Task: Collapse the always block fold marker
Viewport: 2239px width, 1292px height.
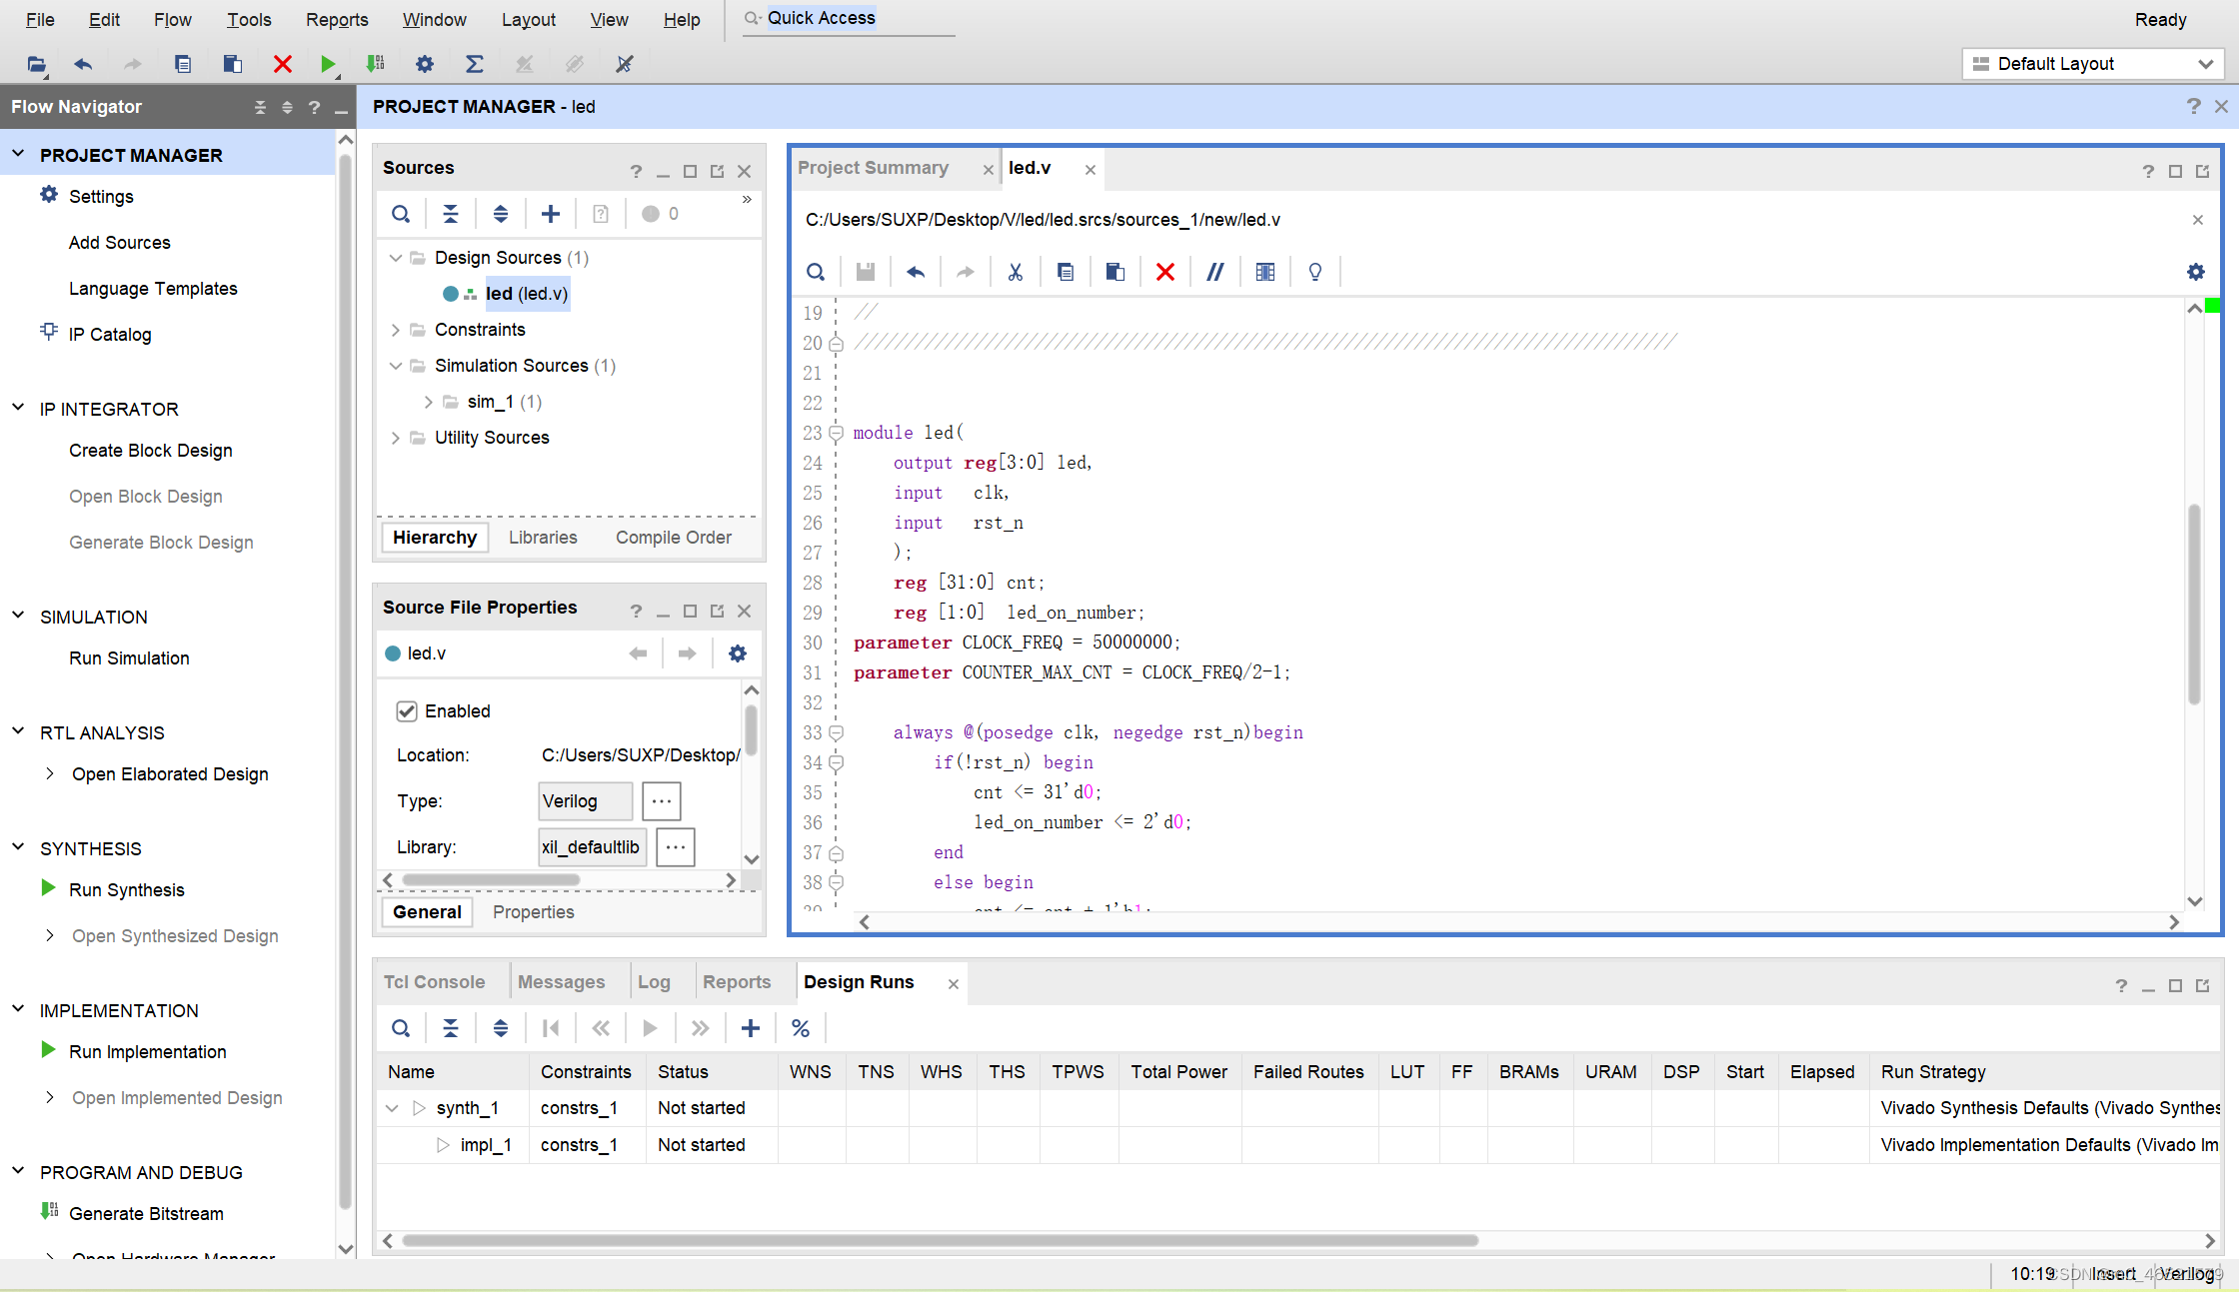Action: click(x=837, y=732)
